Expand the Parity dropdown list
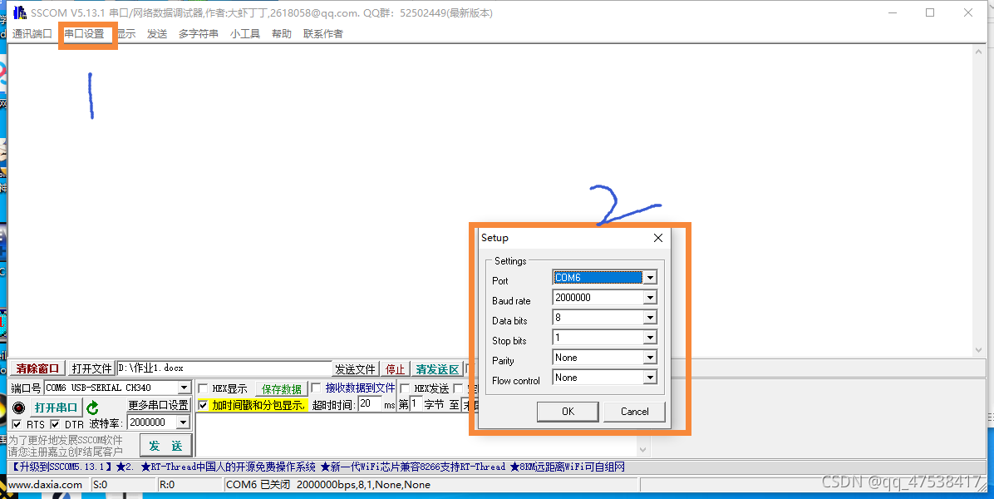Viewport: 994px width, 499px height. coord(650,358)
